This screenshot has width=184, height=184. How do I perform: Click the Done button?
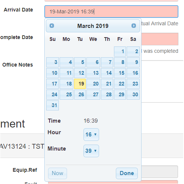[127, 173]
